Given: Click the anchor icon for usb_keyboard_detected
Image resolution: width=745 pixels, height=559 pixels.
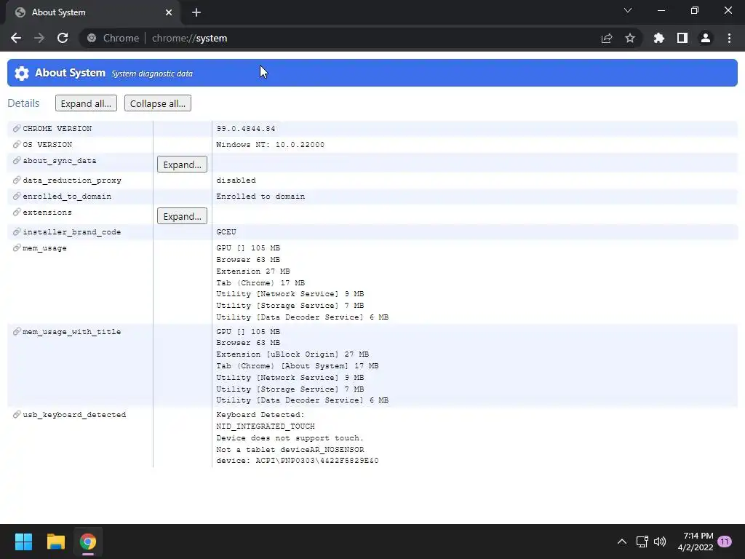Looking at the screenshot, I should 17,414.
